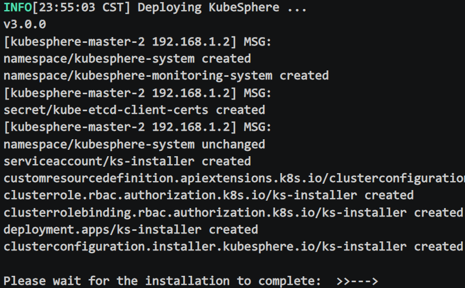Click the v3.0.0 version line
This screenshot has height=288, width=465.
tap(25, 24)
